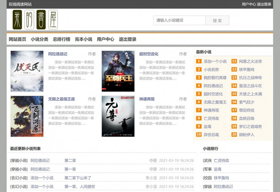Screen dimensions: 280x192
Task: Select 退出登录 in the navigation menu
Action: click(128, 39)
